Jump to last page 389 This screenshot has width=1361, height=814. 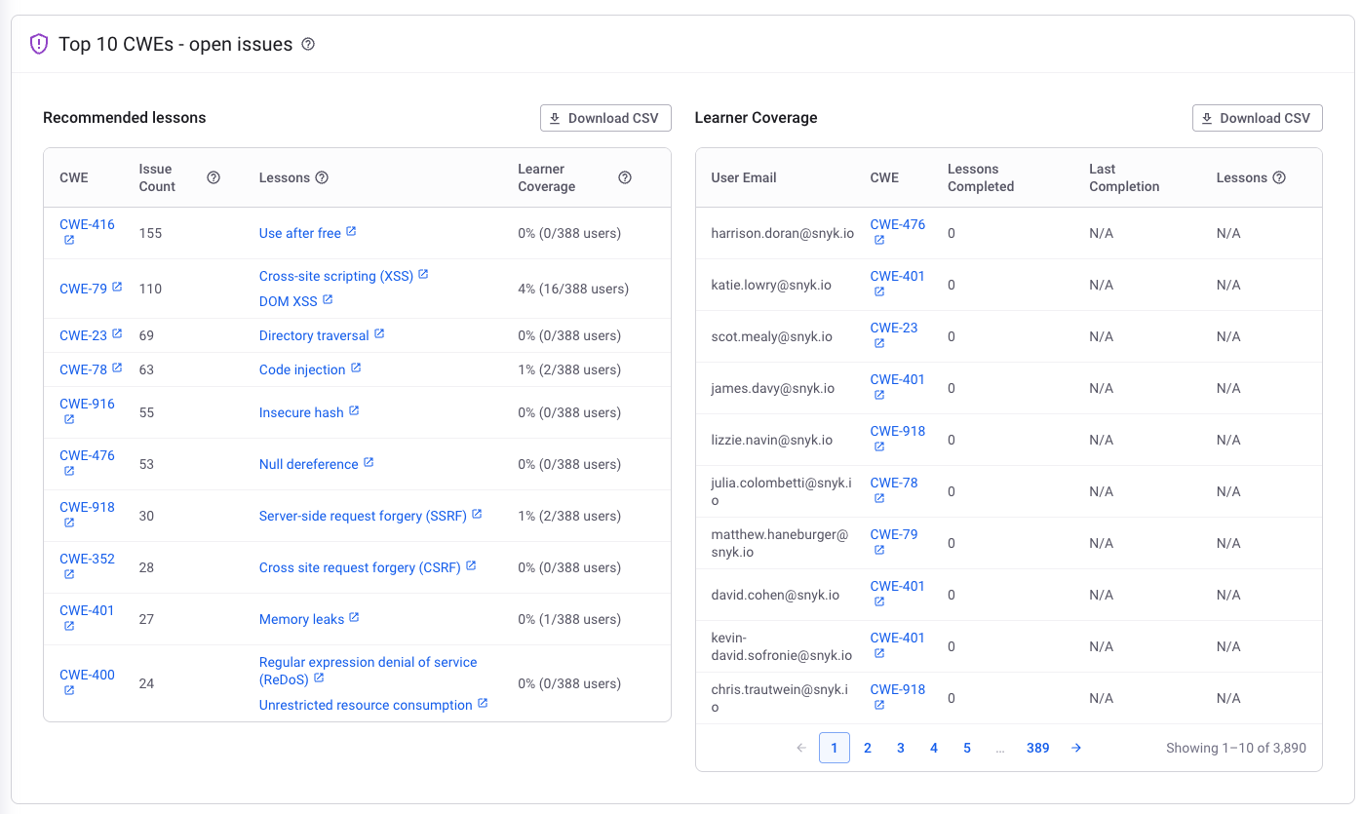click(1037, 748)
